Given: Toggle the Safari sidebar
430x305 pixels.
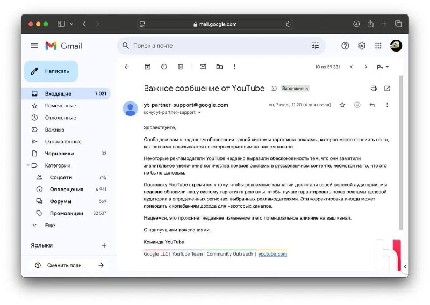Looking at the screenshot, I should click(x=61, y=24).
